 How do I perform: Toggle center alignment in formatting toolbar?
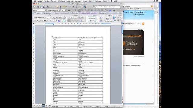coord(82,10)
